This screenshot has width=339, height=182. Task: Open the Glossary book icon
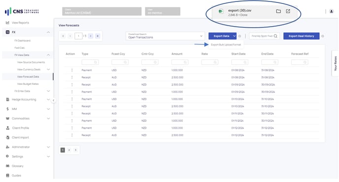7,166
